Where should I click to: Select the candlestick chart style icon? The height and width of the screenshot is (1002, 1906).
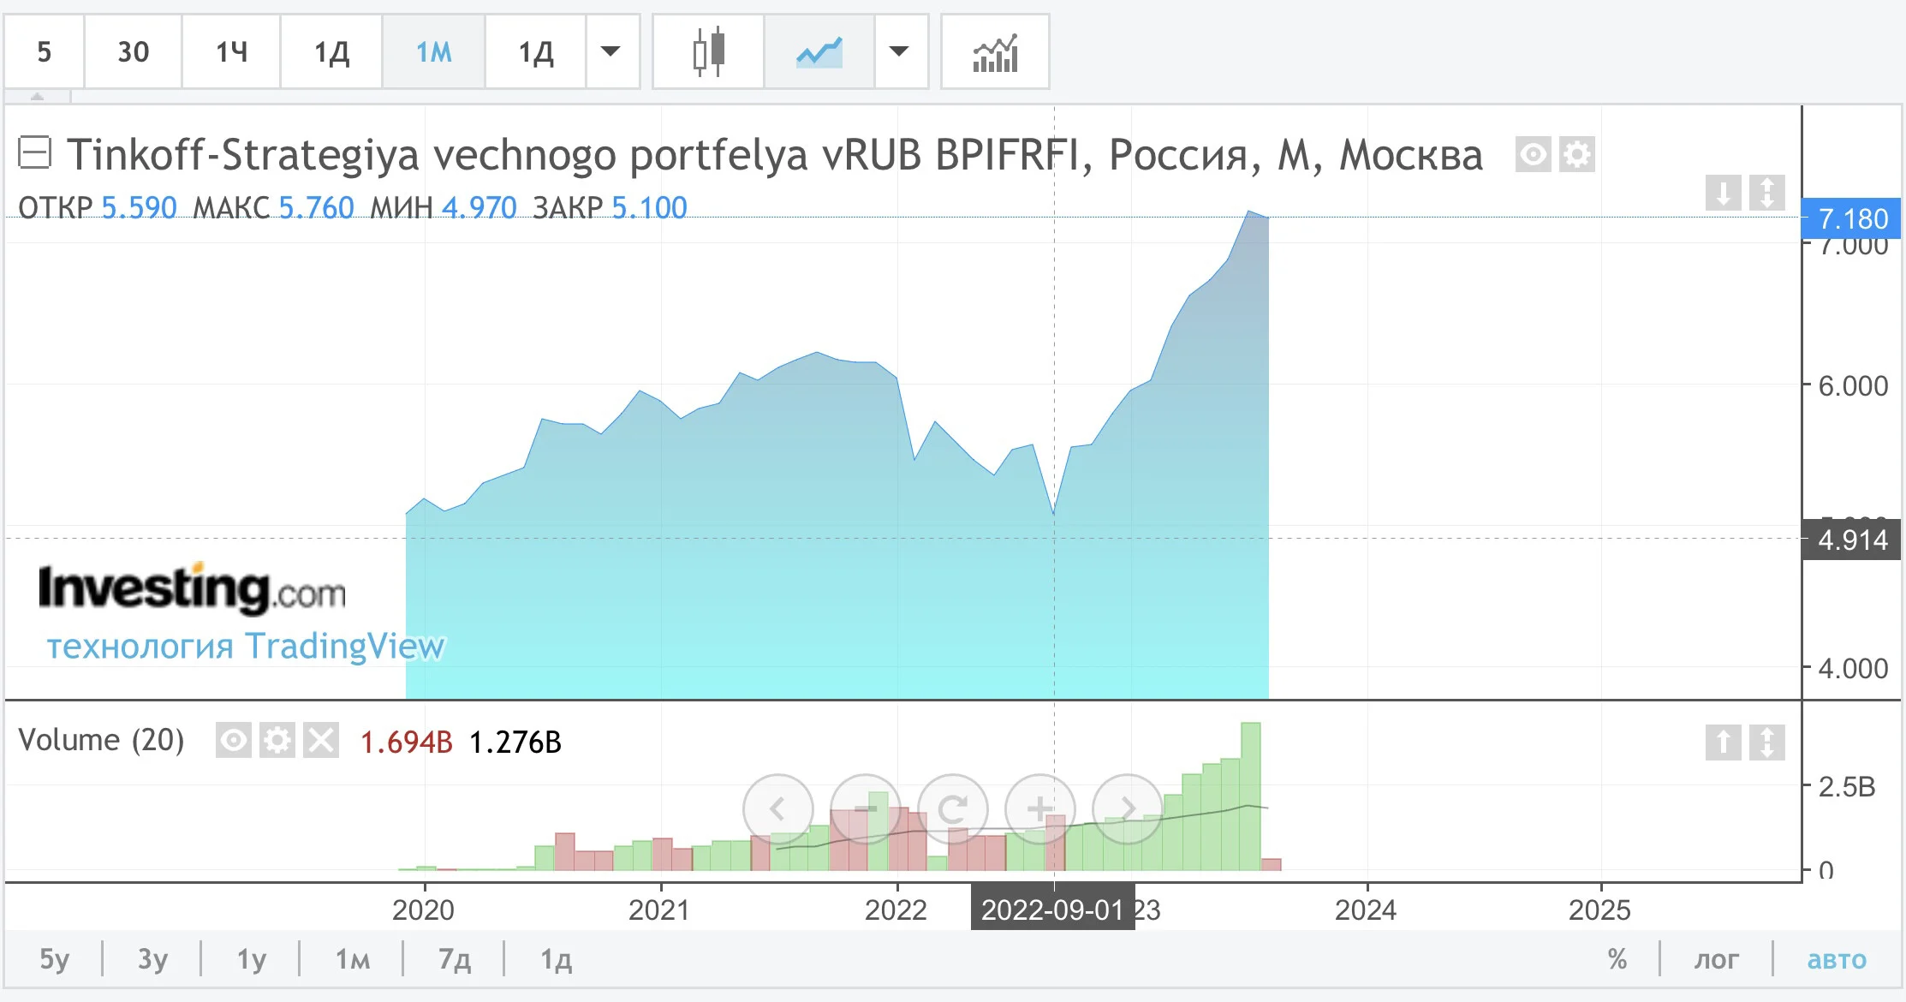[x=708, y=52]
